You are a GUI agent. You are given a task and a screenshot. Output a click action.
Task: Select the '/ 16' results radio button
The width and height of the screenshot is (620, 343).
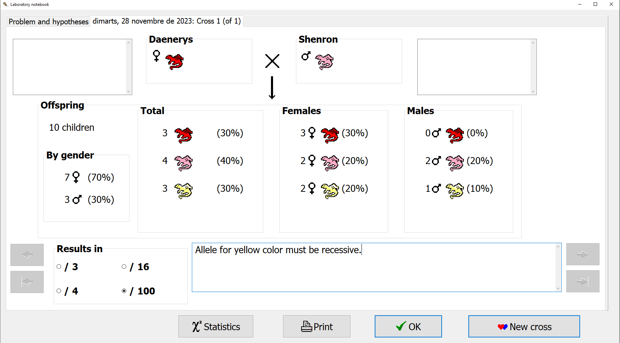coord(124,267)
